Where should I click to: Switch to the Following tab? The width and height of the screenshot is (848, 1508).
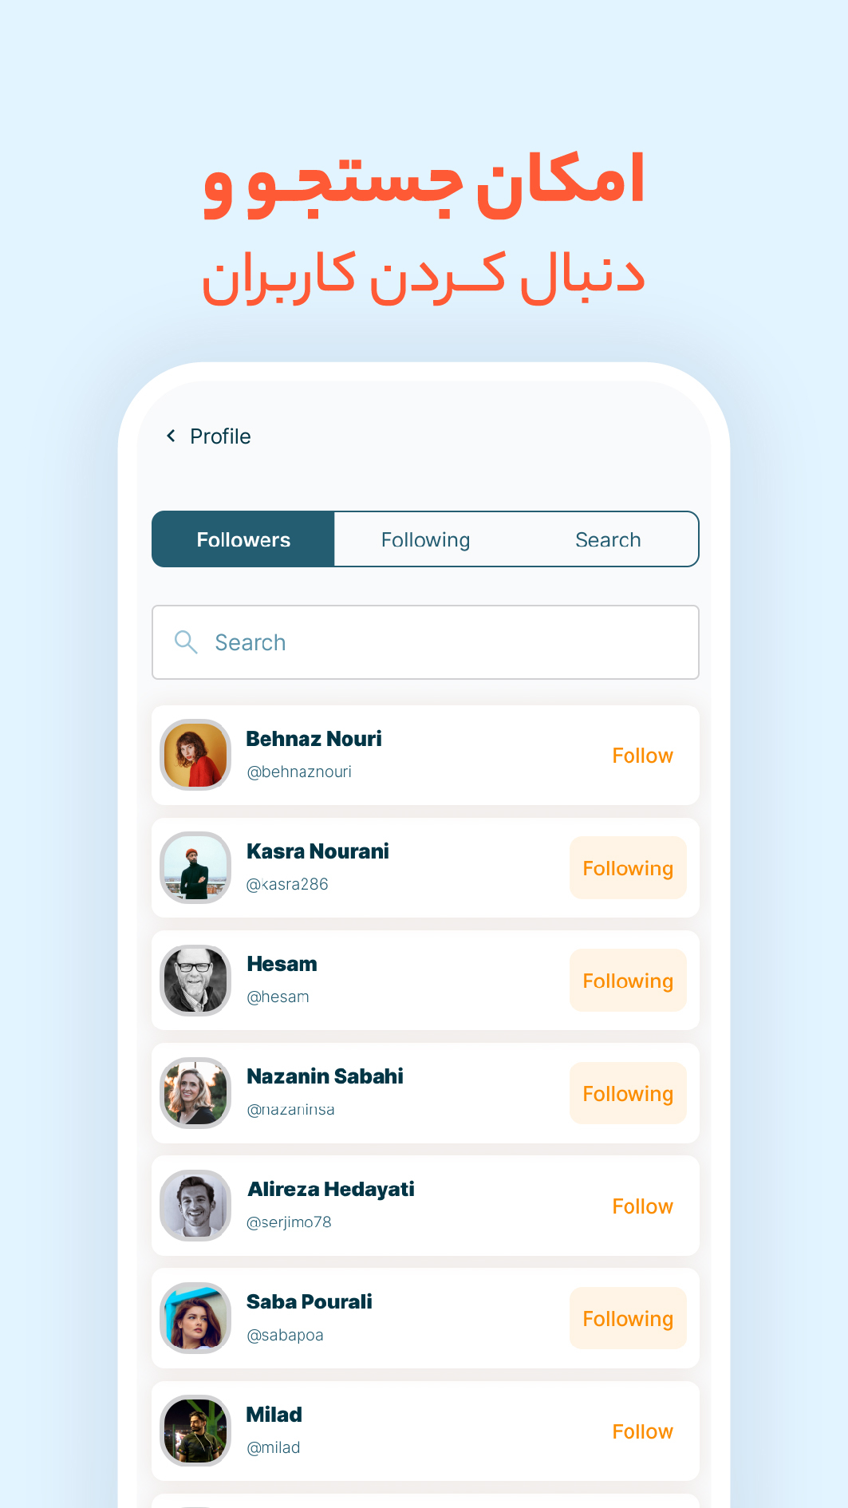425,539
